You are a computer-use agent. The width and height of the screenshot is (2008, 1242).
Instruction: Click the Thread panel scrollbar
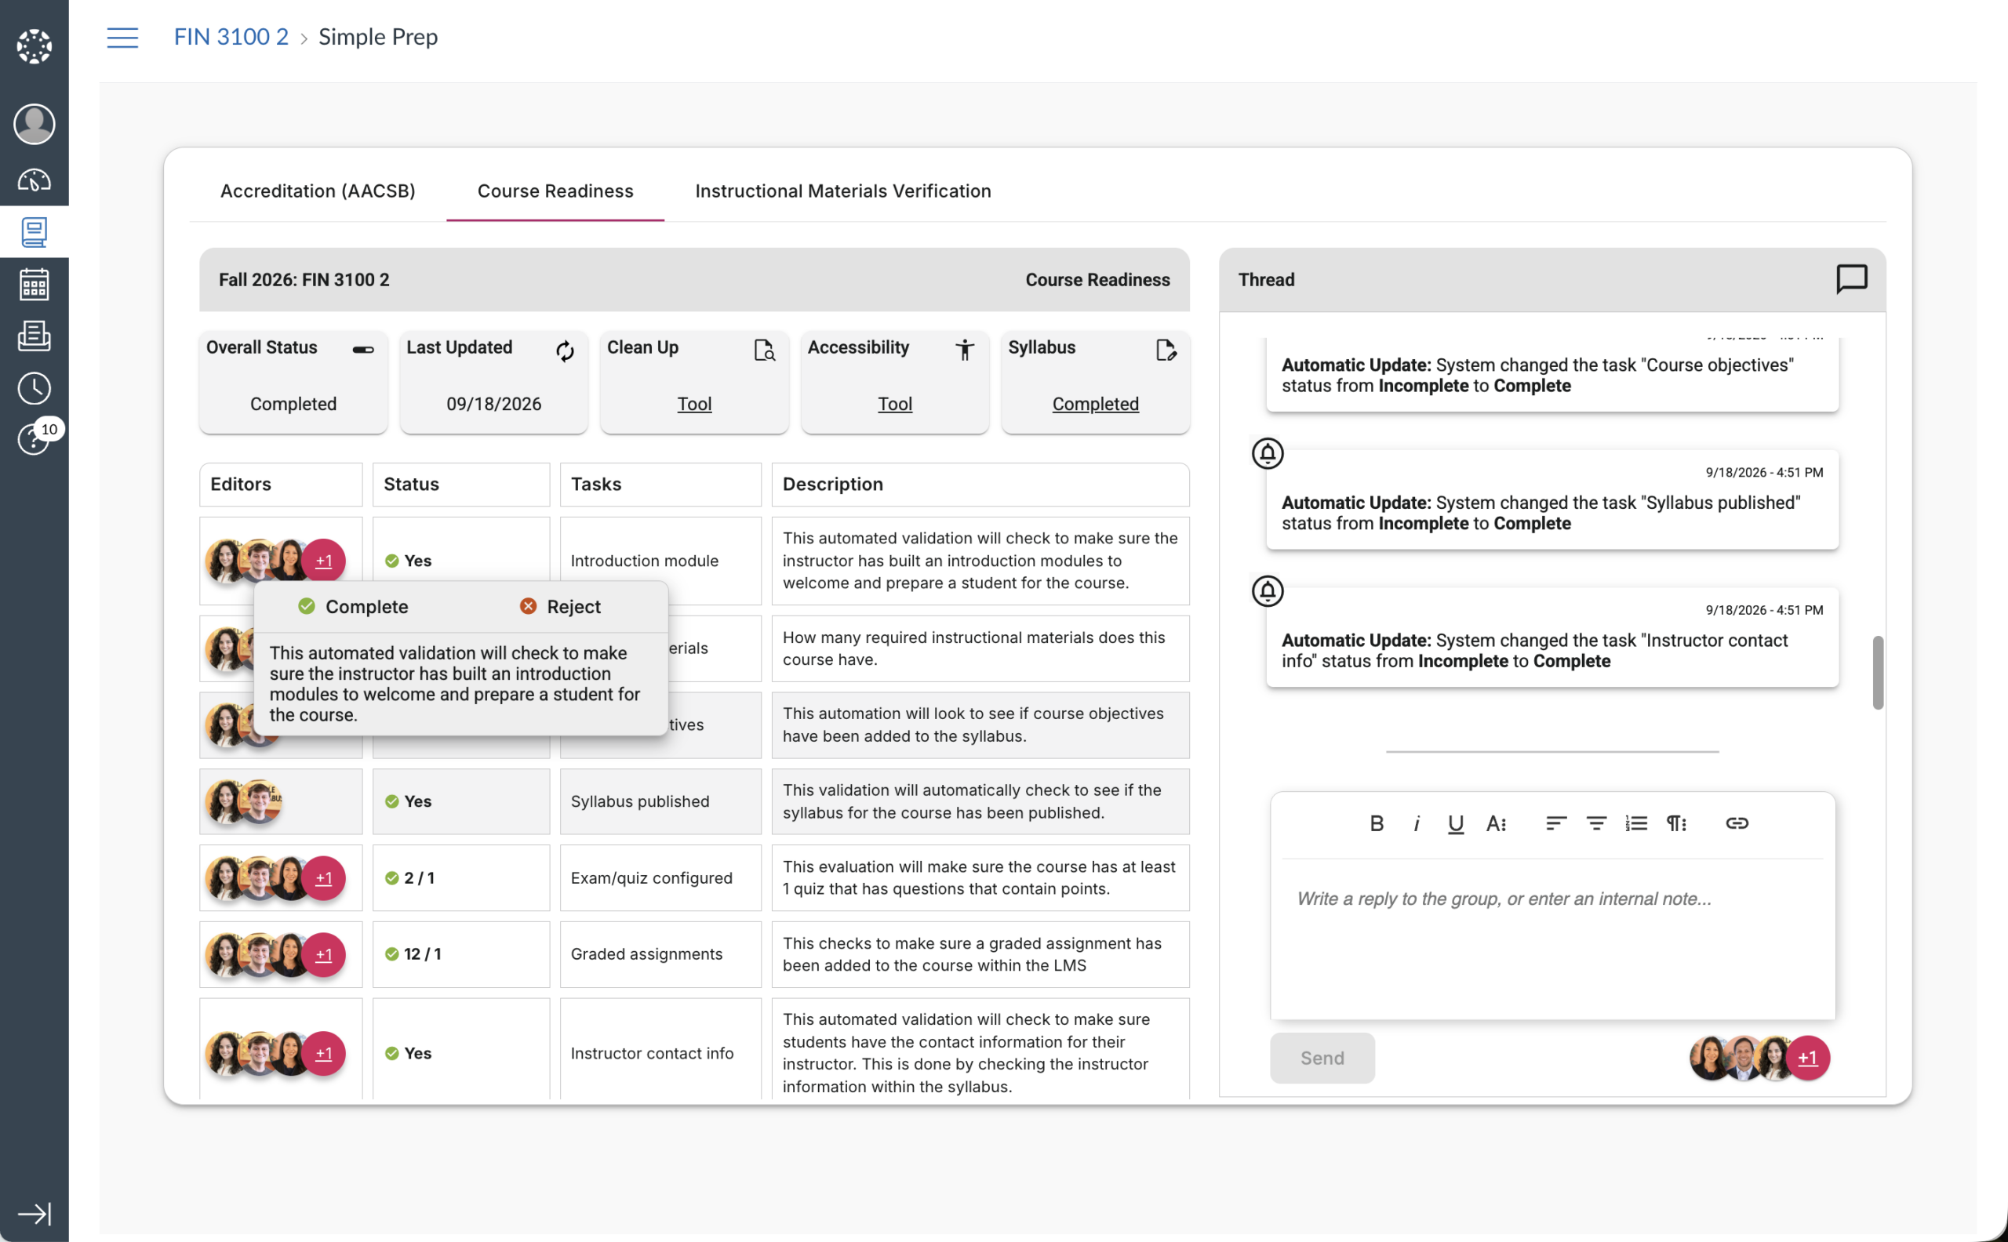[x=1877, y=672]
